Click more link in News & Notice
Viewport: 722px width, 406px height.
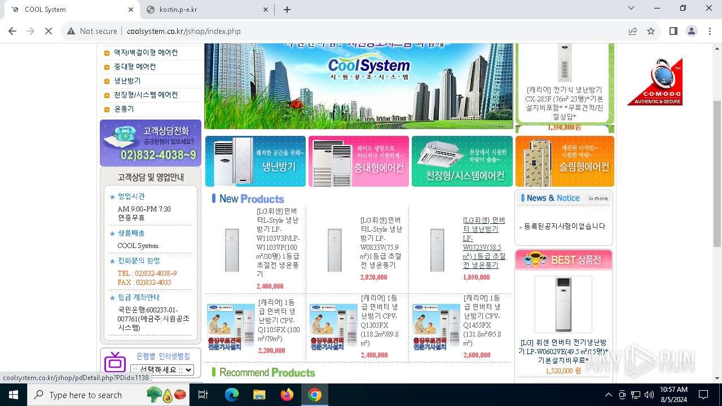598,198
